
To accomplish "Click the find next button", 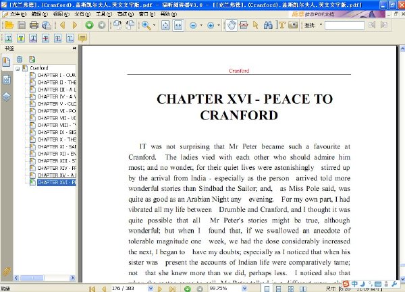I will (x=384, y=25).
